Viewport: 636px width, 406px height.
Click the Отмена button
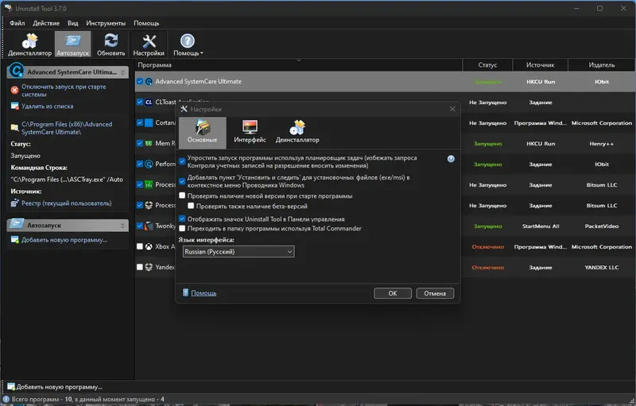click(435, 293)
